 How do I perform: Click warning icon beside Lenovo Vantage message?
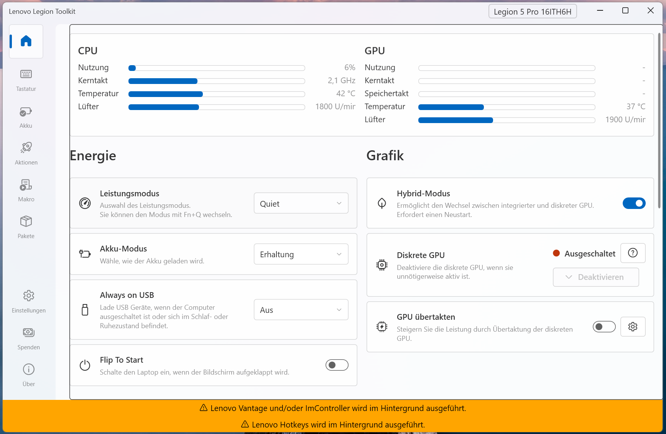(204, 408)
